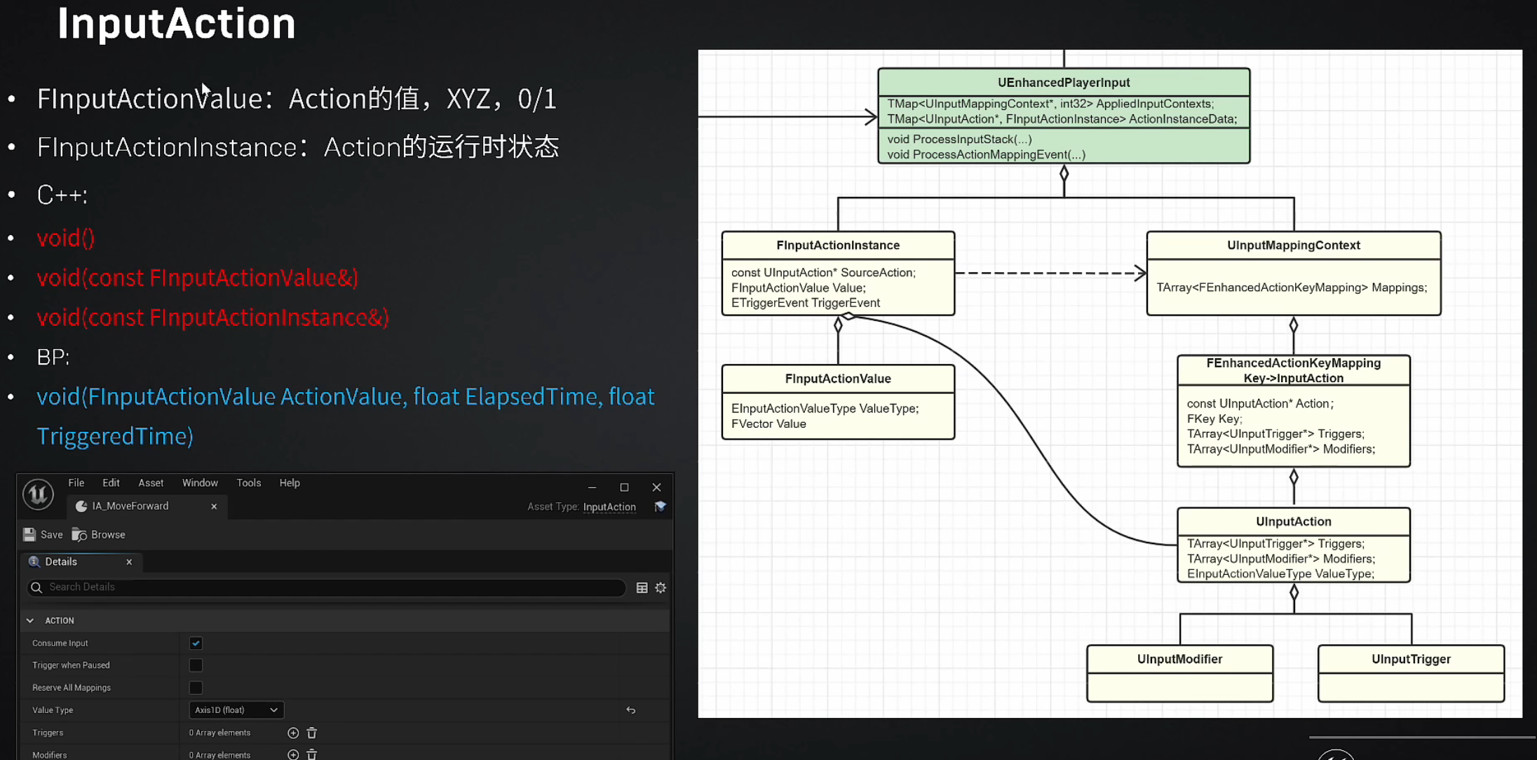Click the Value Type property label
Viewport: 1537px width, 760px height.
coord(53,710)
